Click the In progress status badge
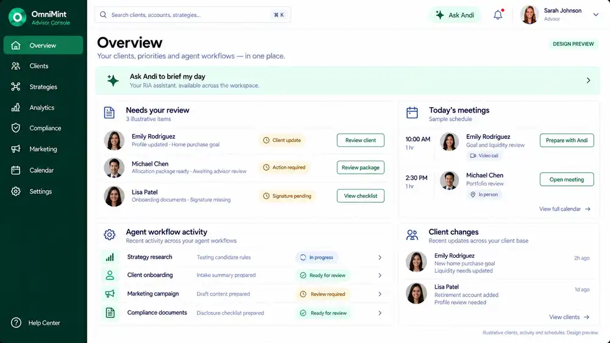This screenshot has height=343, width=610. [317, 257]
